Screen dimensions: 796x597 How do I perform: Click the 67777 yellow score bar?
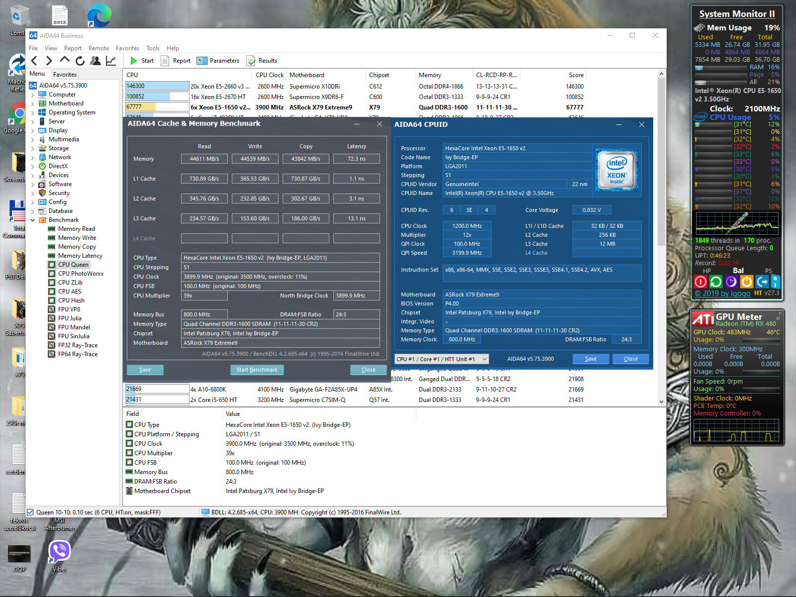[x=157, y=107]
